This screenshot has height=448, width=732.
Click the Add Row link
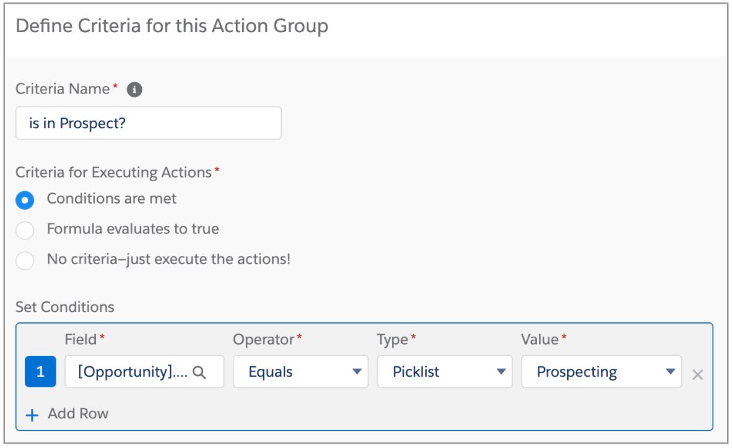[77, 414]
